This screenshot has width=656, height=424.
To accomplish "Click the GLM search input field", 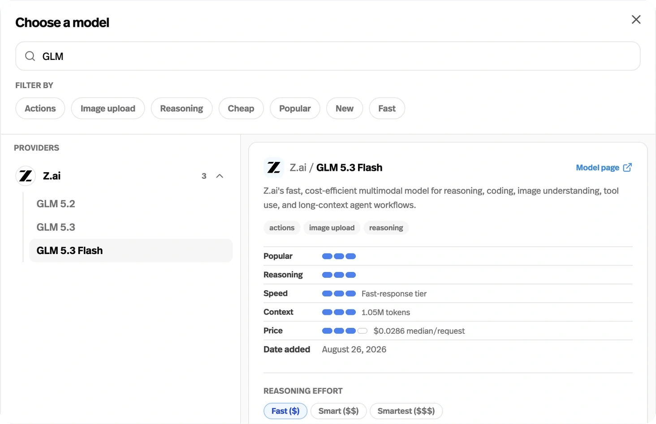I will coord(328,56).
